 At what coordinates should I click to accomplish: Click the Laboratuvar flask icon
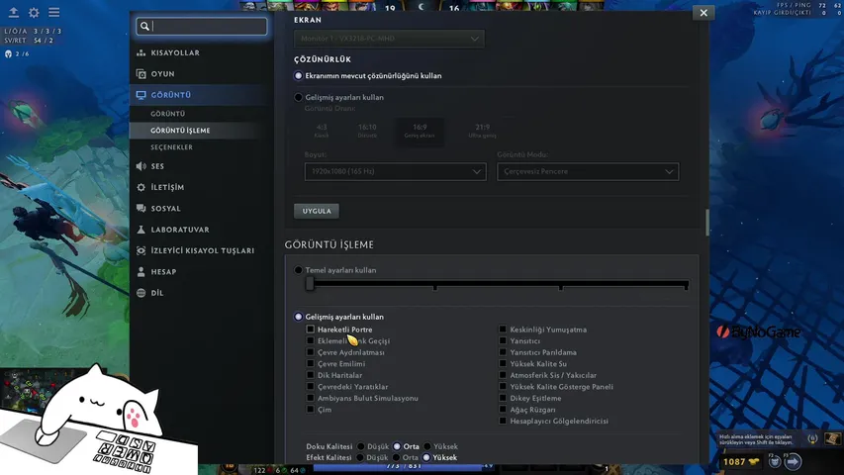141,230
